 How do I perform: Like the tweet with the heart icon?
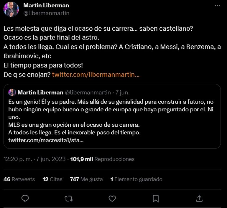tap(112, 199)
